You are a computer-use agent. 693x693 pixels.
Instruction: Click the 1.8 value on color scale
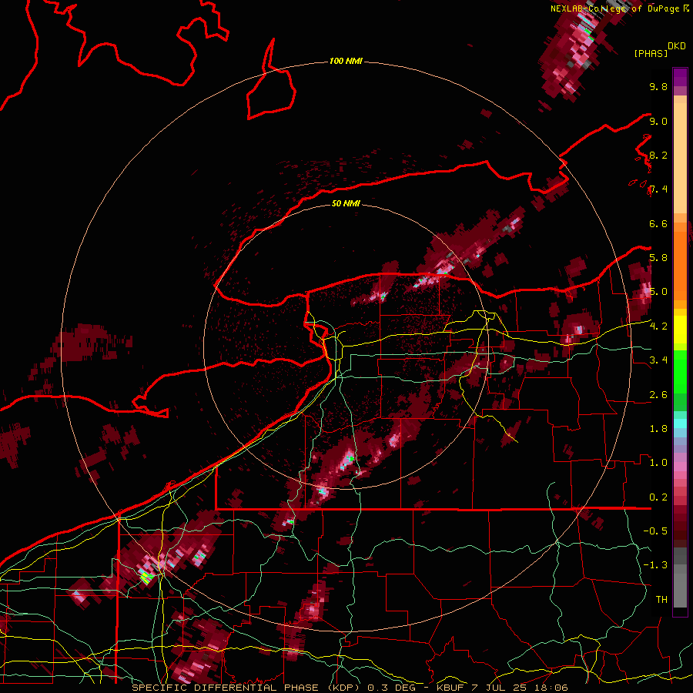(658, 429)
